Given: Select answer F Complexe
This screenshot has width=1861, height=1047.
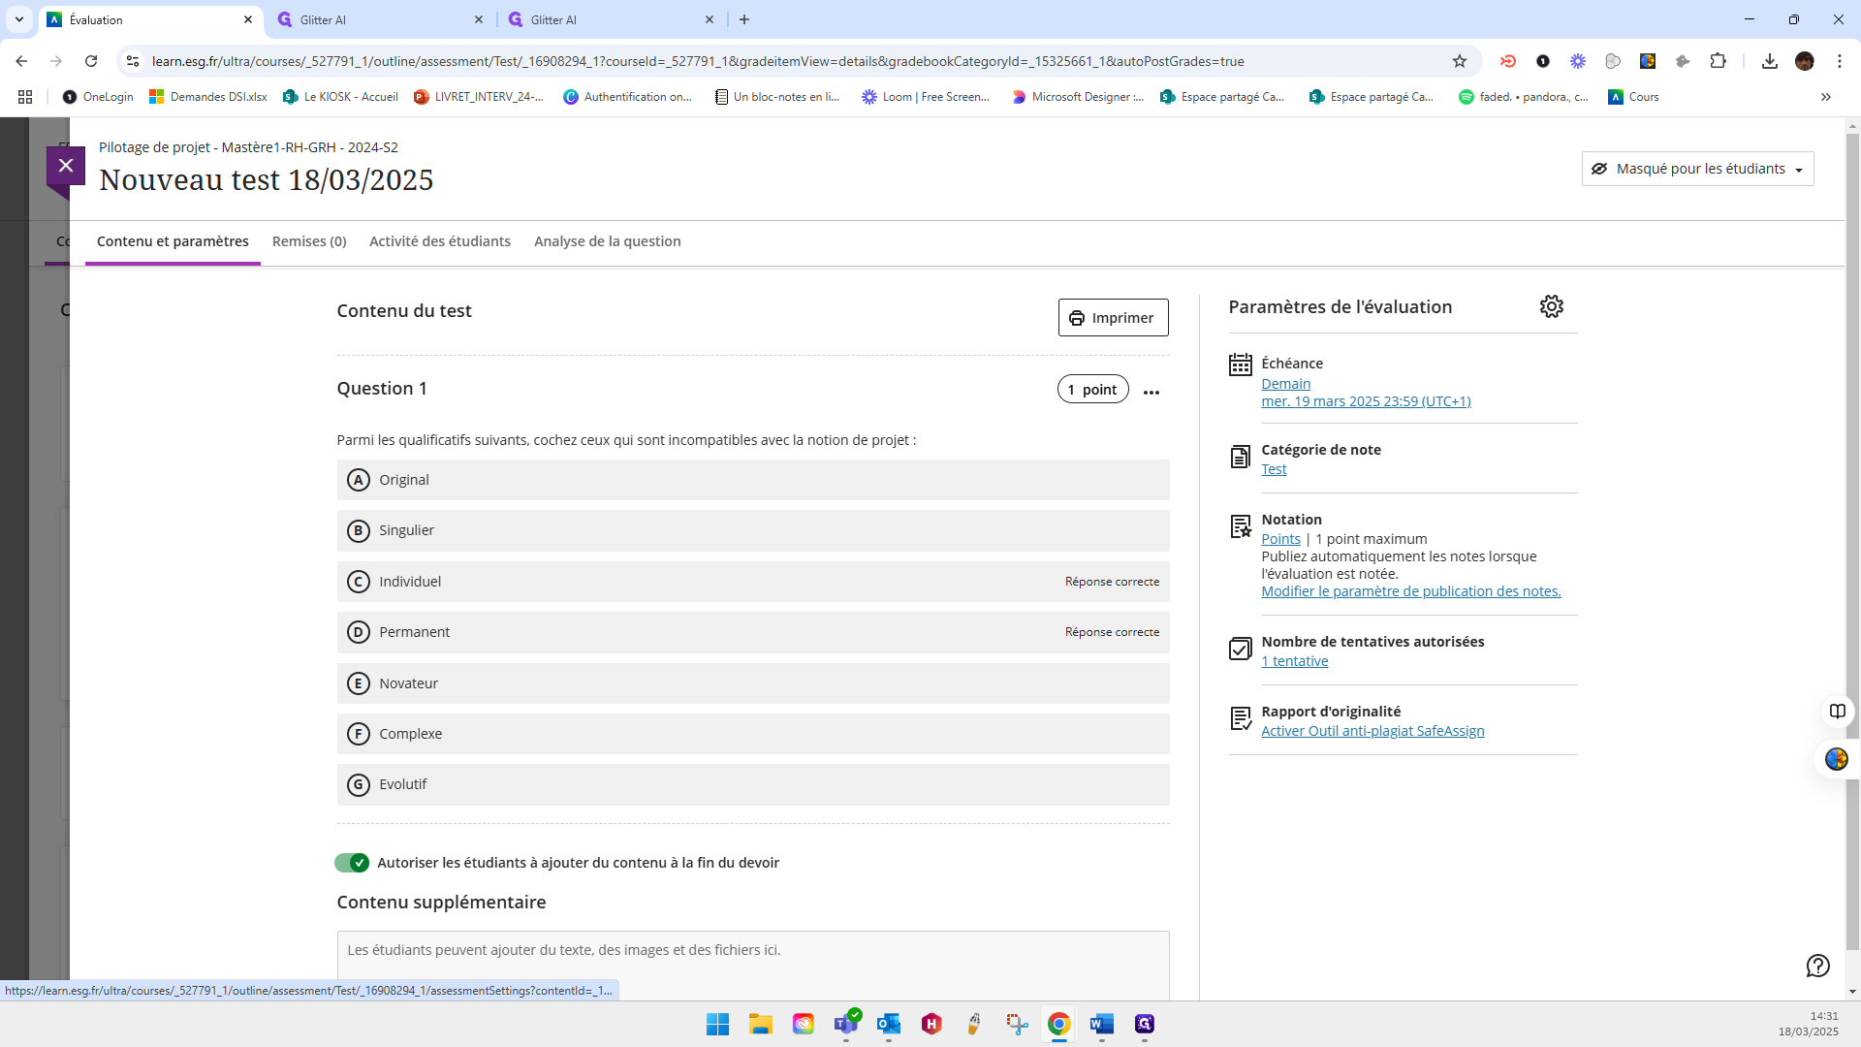Looking at the screenshot, I should pos(752,734).
